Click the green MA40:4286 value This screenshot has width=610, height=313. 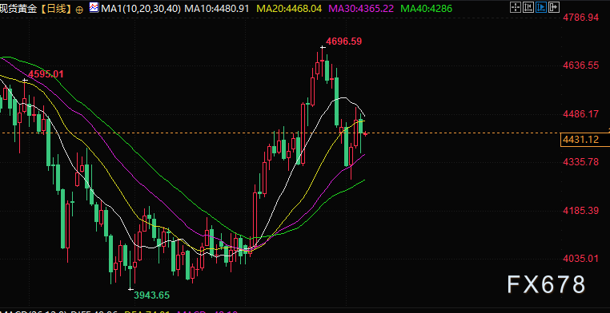(x=427, y=9)
